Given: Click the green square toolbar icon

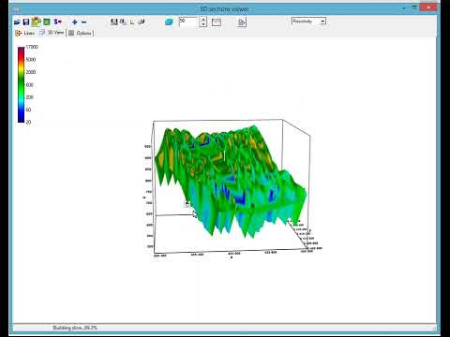Looking at the screenshot, I should (47, 22).
